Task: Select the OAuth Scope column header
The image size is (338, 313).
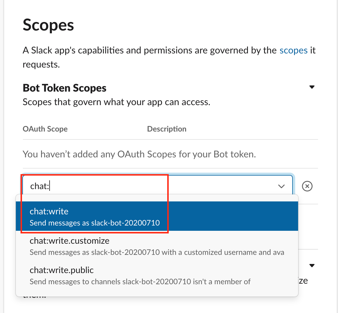Action: pyautogui.click(x=45, y=129)
